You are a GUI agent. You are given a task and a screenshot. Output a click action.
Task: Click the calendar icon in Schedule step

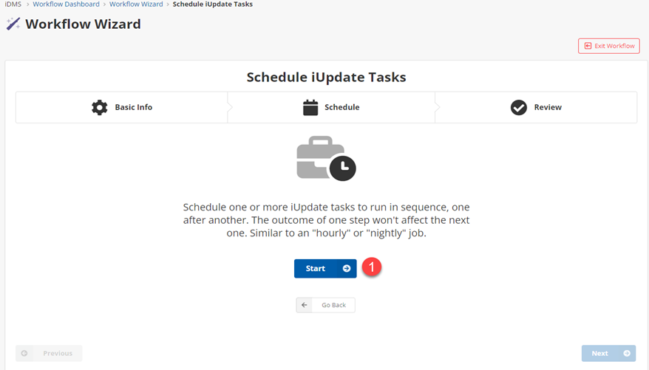coord(310,107)
